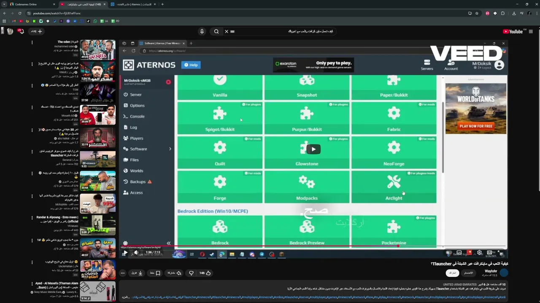Screen dimensions: 540x303
Task: Click the download button under video
Action: coord(137,273)
